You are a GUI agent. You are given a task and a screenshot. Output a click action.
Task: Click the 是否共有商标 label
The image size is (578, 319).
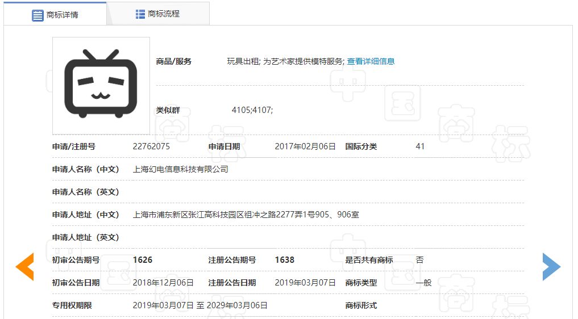pyautogui.click(x=369, y=260)
